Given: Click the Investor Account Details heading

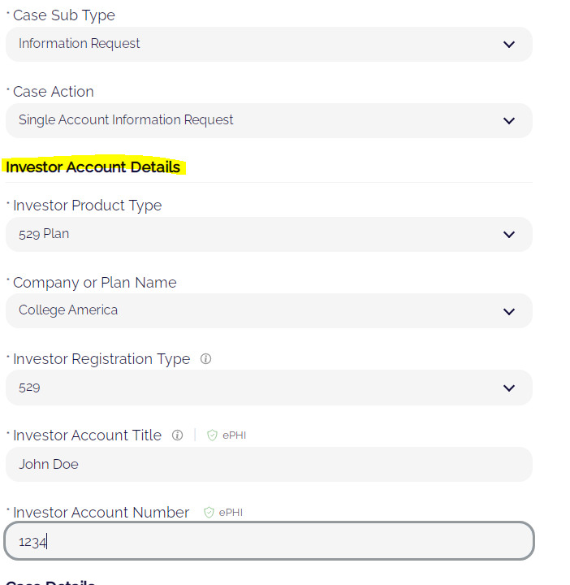Looking at the screenshot, I should (93, 167).
